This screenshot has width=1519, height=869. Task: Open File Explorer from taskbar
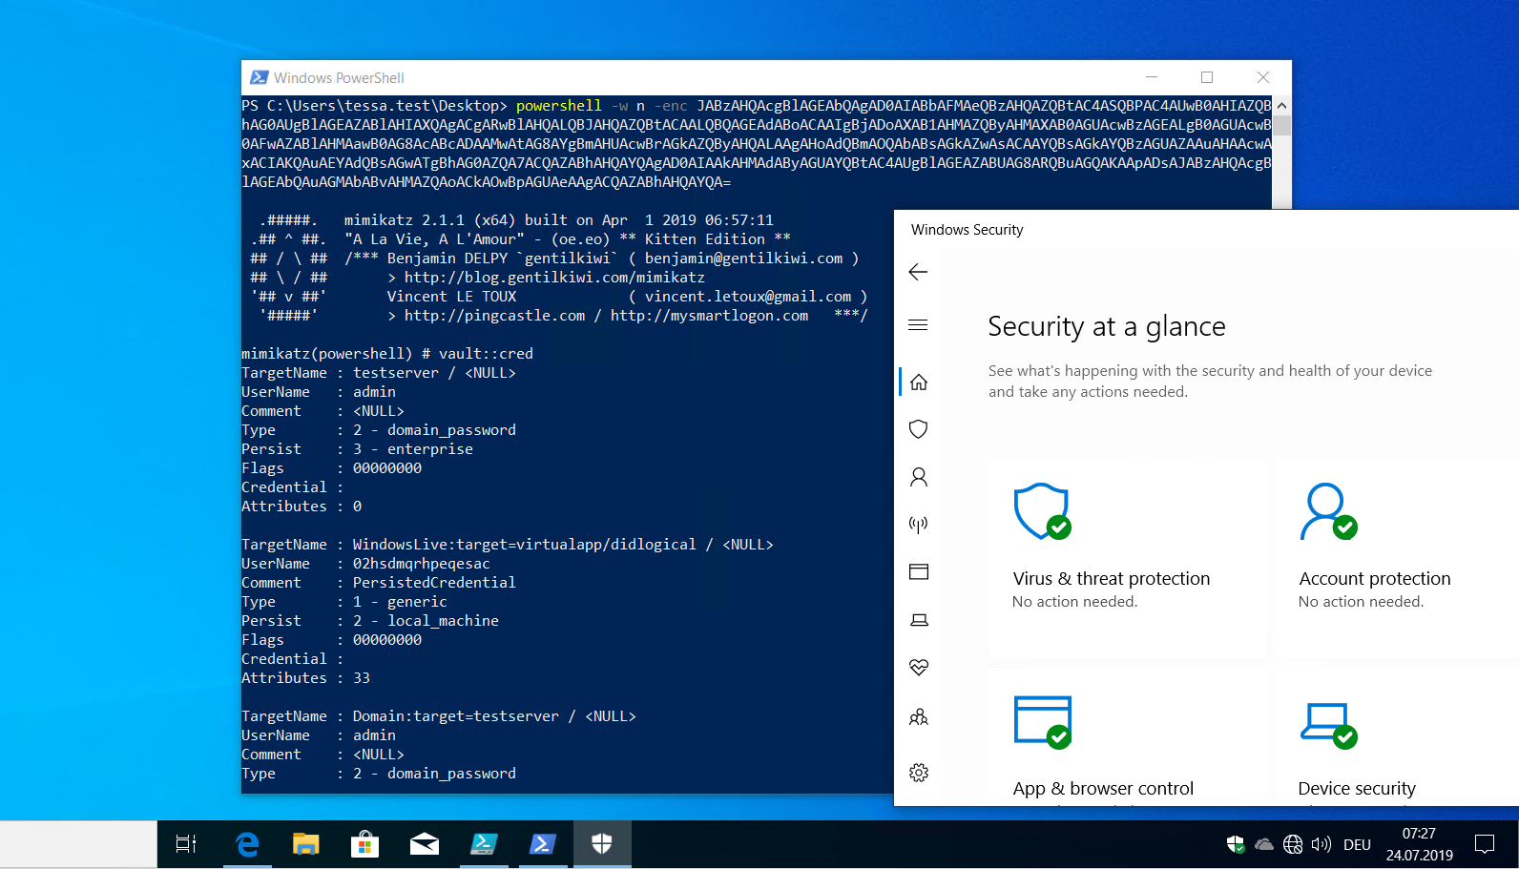pos(305,844)
